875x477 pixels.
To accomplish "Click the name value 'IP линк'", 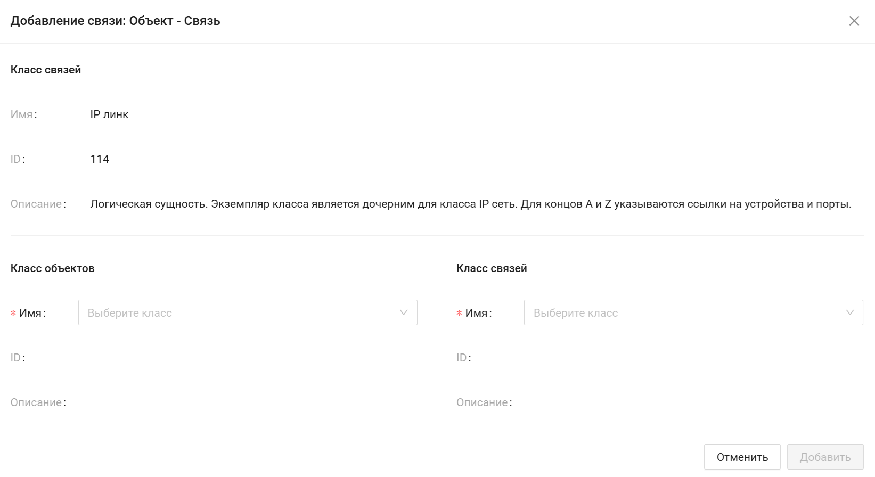I will [109, 114].
